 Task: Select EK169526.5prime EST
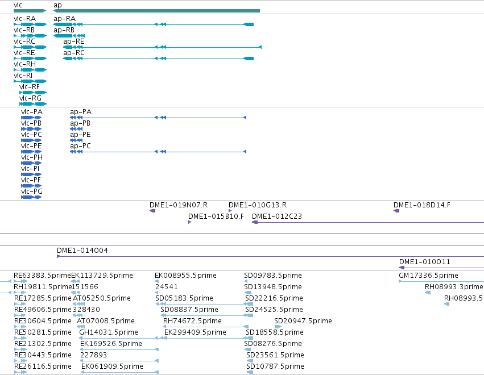click(x=119, y=349)
